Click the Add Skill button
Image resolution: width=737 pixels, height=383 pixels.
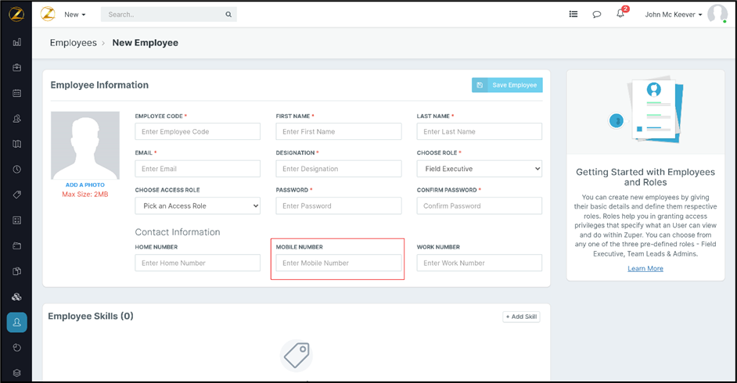[x=521, y=317]
